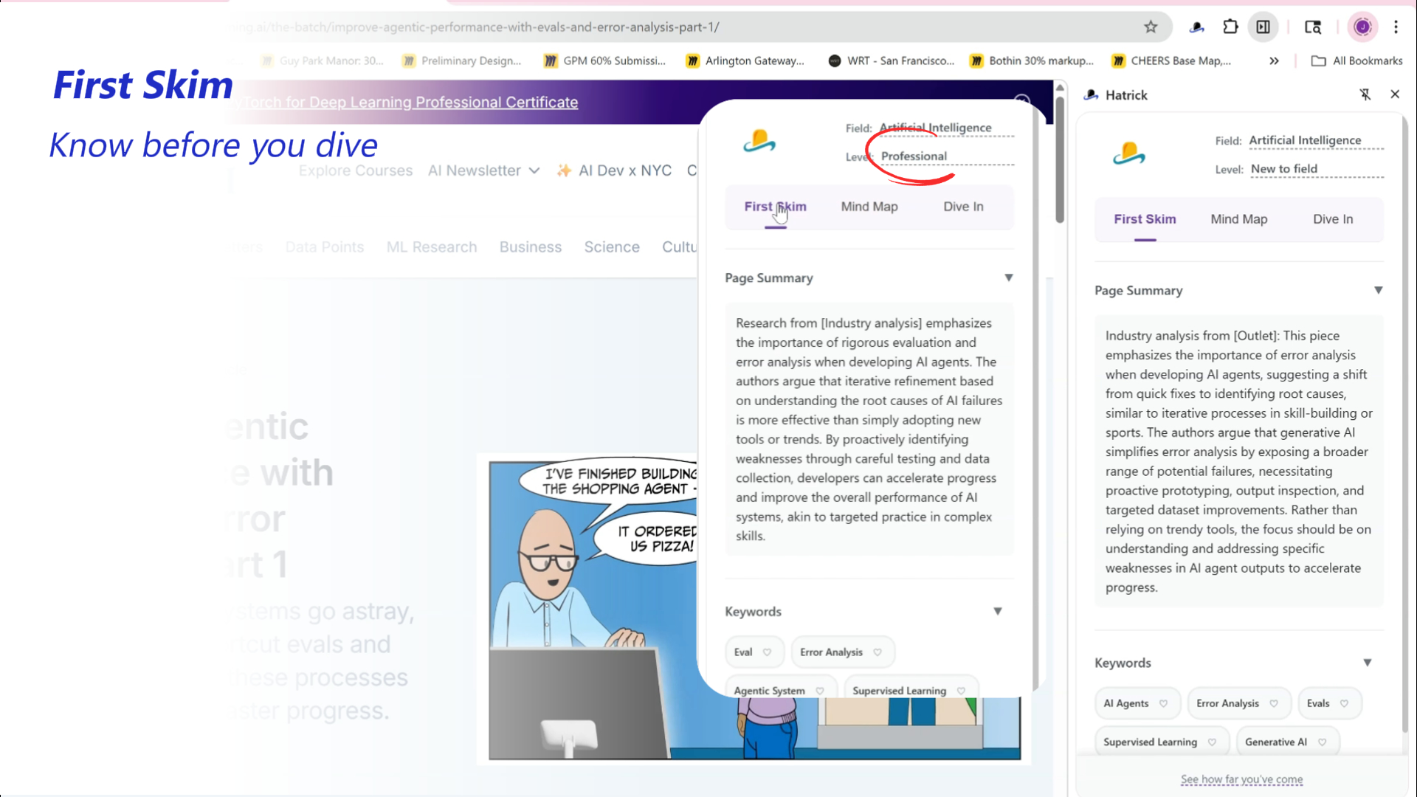Open the Chrome profile avatar

point(1362,27)
